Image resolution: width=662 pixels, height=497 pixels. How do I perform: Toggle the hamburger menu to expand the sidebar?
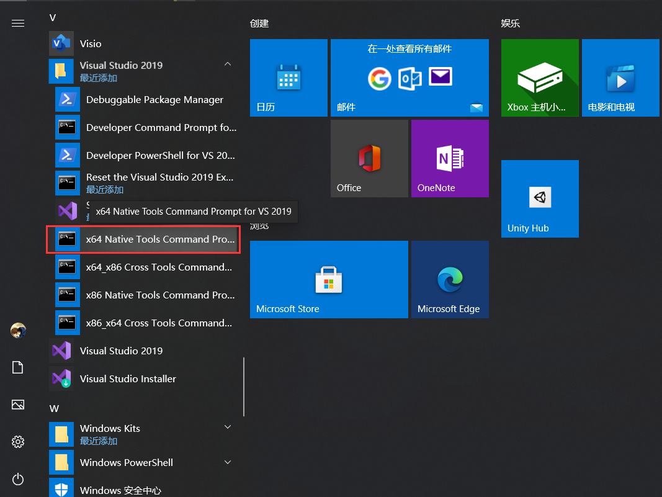[x=18, y=24]
